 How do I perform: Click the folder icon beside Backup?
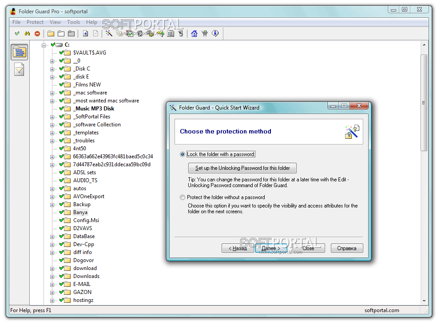point(67,204)
